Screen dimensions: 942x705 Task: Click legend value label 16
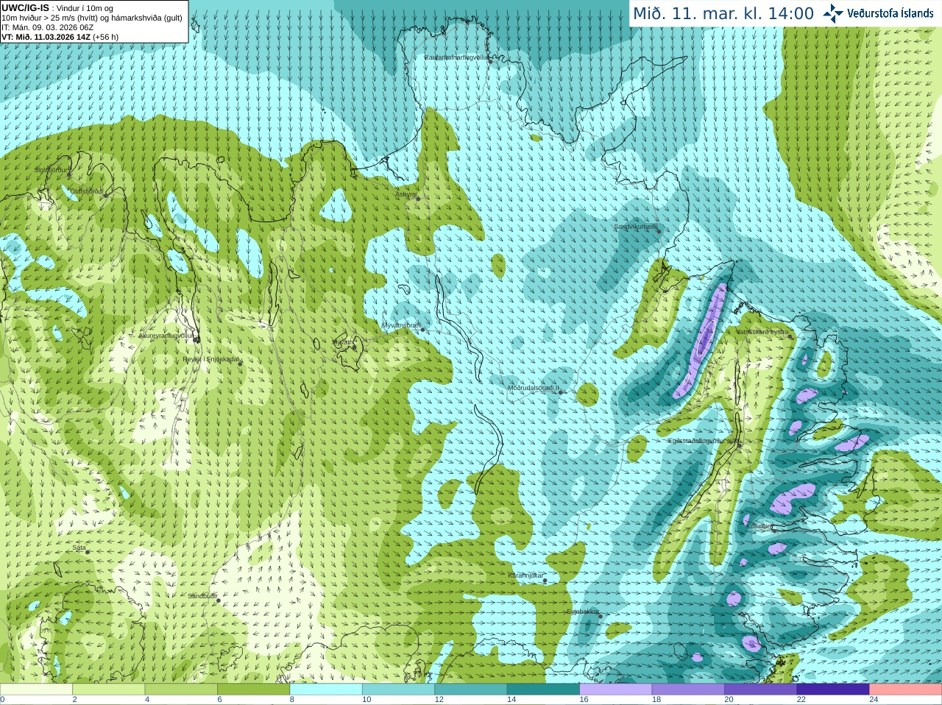[x=584, y=700]
